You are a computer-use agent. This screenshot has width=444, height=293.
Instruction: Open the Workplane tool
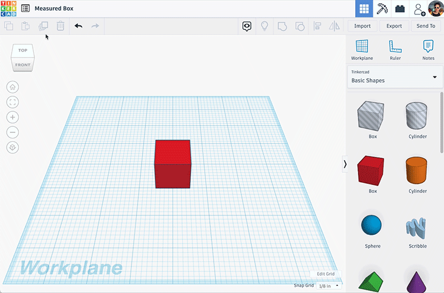[x=362, y=50]
